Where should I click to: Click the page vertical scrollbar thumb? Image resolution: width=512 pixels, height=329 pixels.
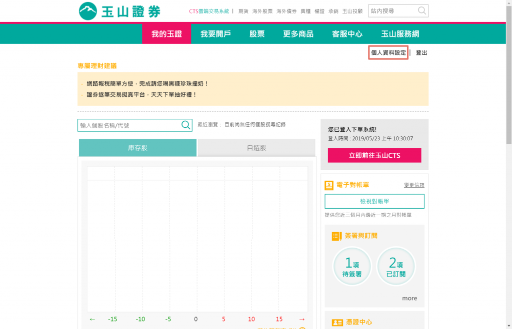508,75
